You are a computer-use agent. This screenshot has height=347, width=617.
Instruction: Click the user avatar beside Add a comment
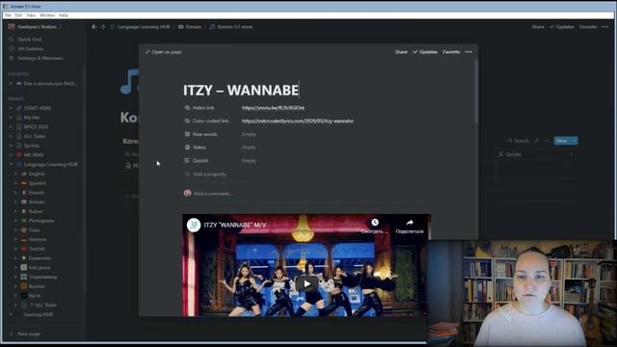(187, 193)
